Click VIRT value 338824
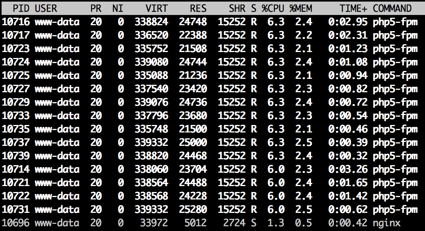Image resolution: width=425 pixels, height=231 pixels. coord(151,22)
